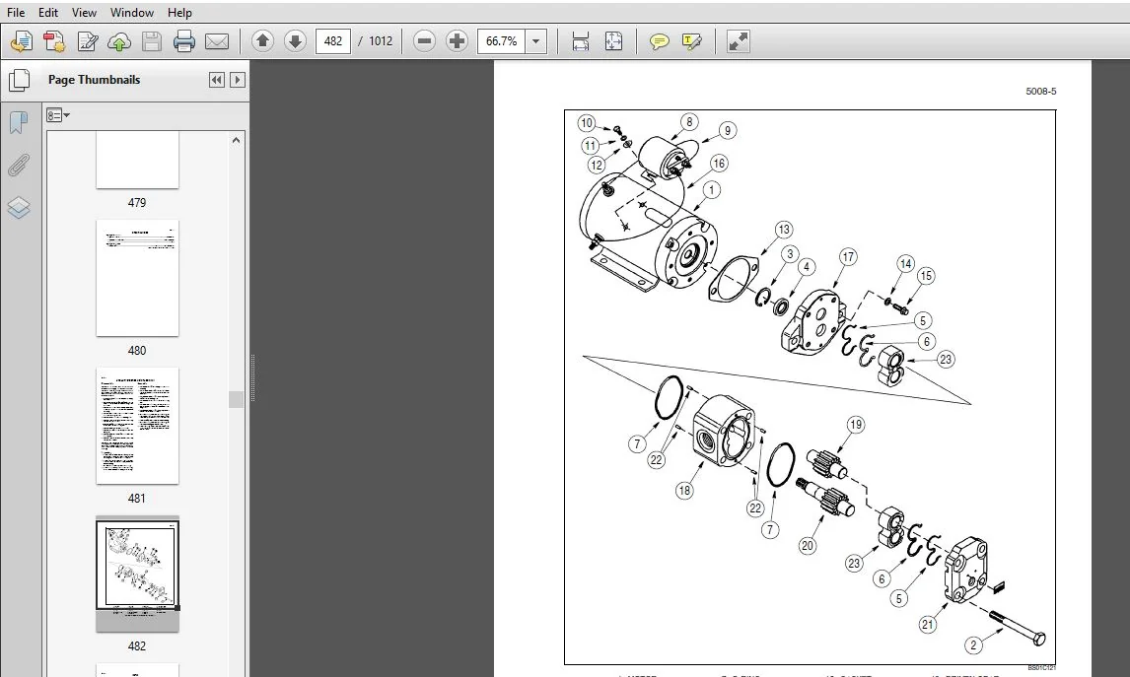The height and width of the screenshot is (677, 1130).
Task: Click the Page Thumbnails panel icon
Action: 19,80
